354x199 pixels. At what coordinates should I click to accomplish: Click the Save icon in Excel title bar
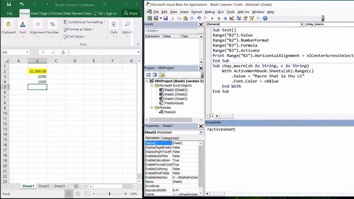[x=9, y=4]
